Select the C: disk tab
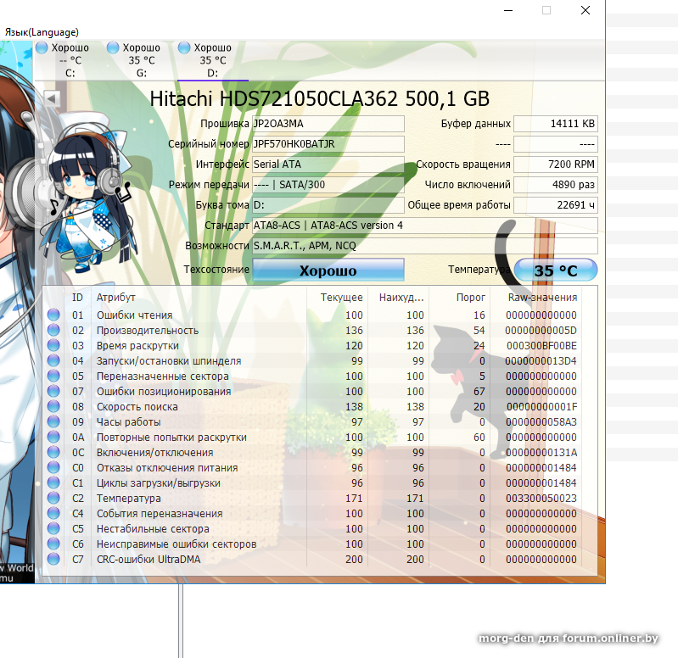 coord(70,60)
